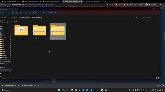Bookmark this page with star icon
The image size is (165, 92).
coord(113,5)
